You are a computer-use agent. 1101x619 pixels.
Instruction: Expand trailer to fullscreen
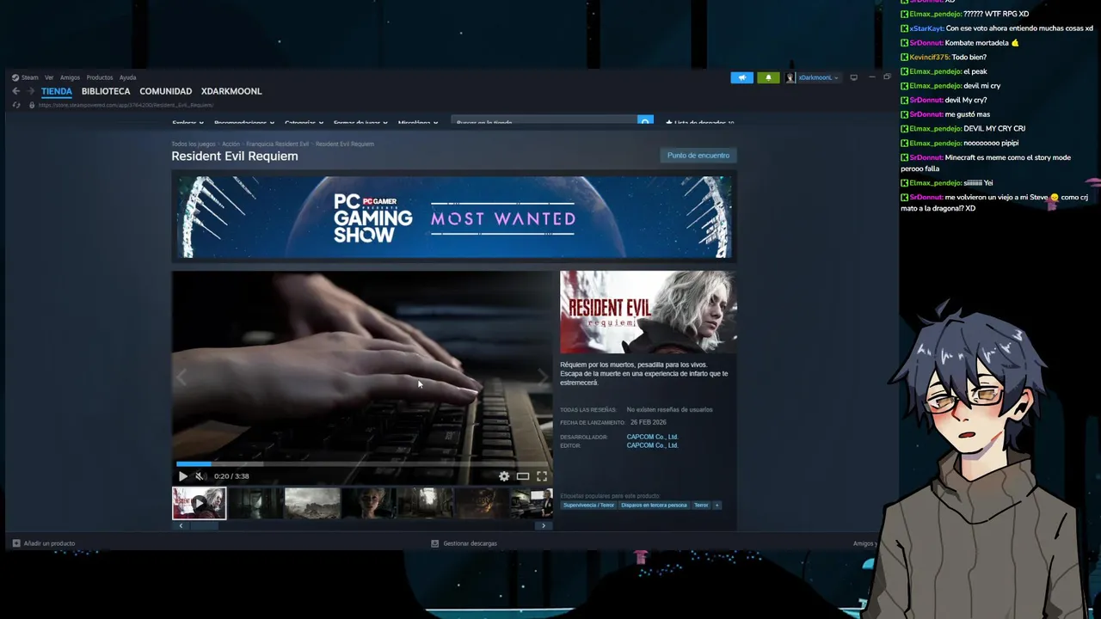[x=542, y=476]
